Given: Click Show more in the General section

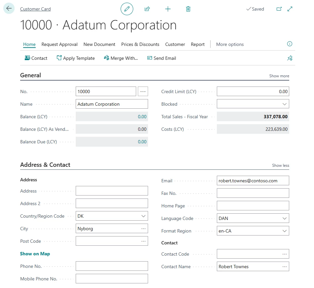Looking at the screenshot, I should point(279,76).
